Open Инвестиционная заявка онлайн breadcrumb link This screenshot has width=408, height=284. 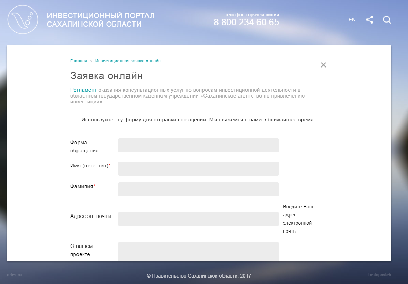click(128, 61)
